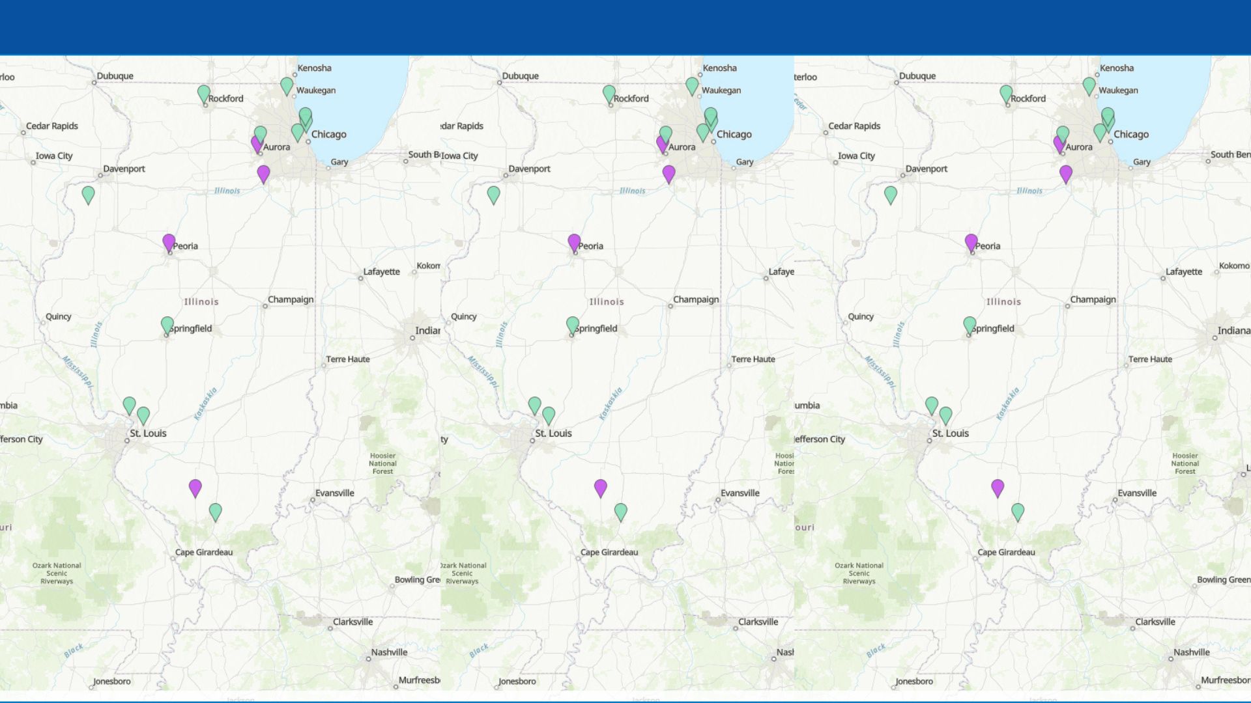1251x703 pixels.
Task: Select green pin near Waukegan in left map
Action: pos(287,85)
